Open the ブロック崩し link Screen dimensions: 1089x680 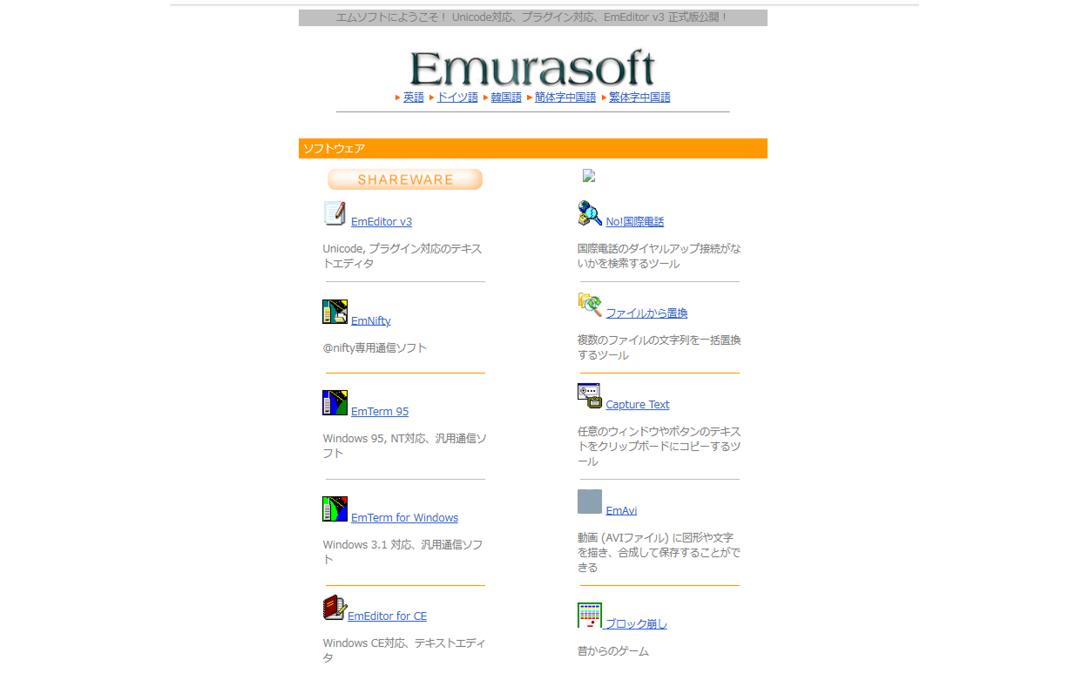pos(637,624)
